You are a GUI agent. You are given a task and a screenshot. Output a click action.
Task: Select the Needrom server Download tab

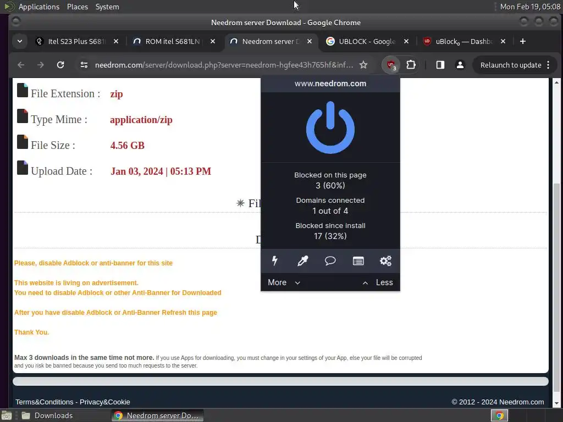pyautogui.click(x=271, y=41)
